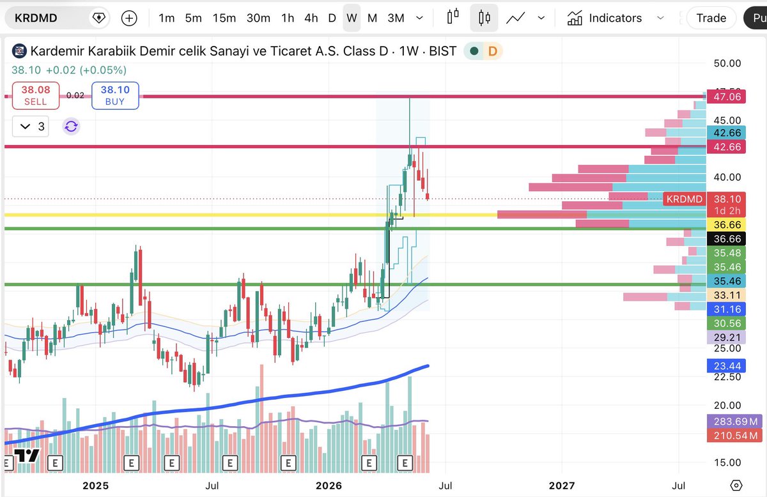The image size is (767, 497).
Task: Switch to the 1m timeframe
Action: click(166, 18)
